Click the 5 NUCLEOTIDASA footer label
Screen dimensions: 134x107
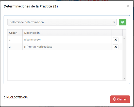pos(16,97)
